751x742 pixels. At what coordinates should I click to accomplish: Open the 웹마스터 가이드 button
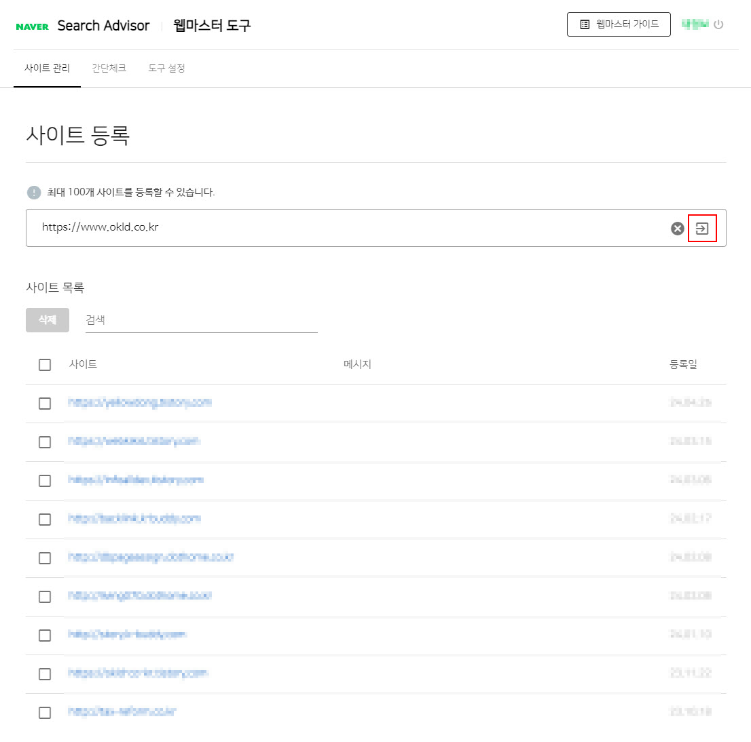coord(619,24)
